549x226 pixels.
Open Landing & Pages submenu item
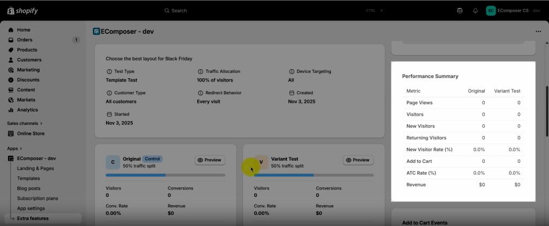point(35,169)
